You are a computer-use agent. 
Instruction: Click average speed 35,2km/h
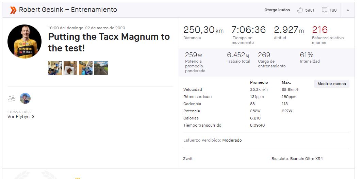(259, 89)
